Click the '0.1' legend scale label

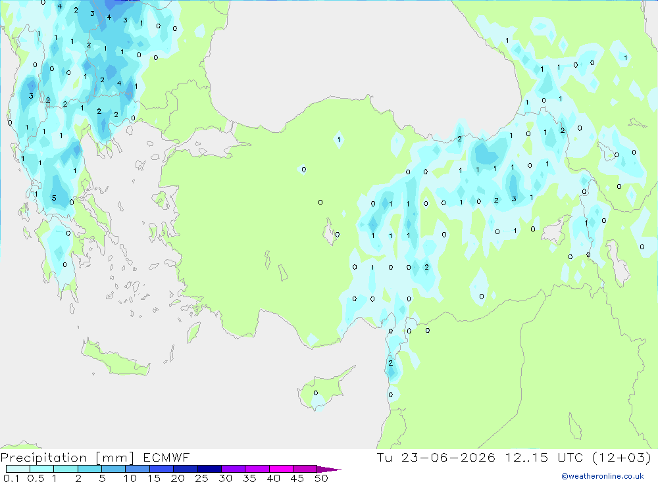tap(11, 478)
